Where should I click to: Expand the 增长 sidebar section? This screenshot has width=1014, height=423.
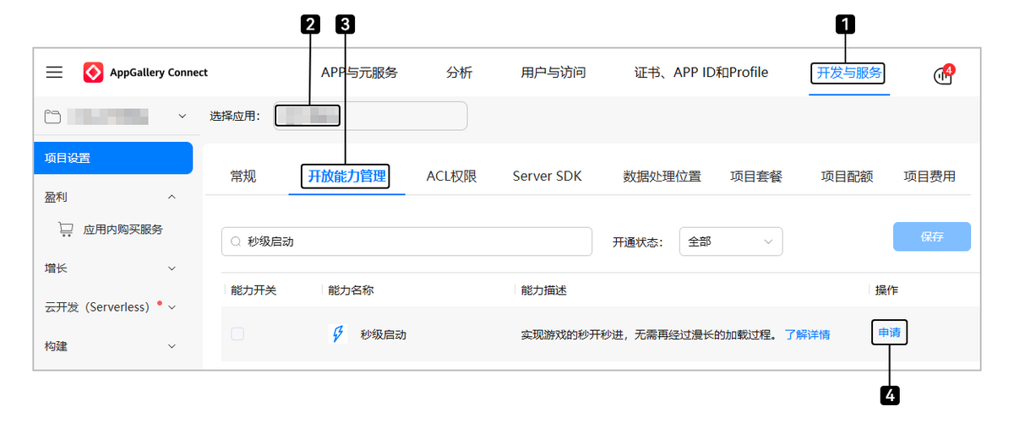(x=172, y=268)
